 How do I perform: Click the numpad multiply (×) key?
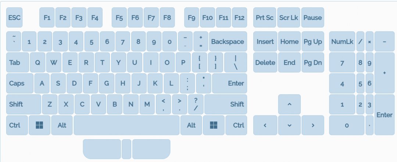(369, 42)
